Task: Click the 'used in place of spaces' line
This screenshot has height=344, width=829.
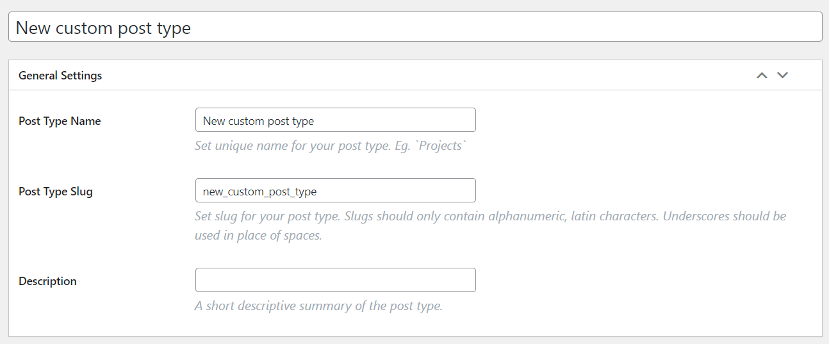Action: 258,236
